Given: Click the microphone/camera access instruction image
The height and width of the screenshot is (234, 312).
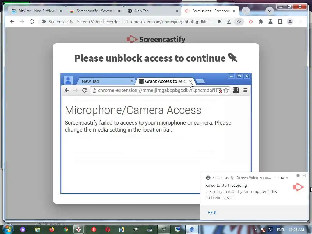Looking at the screenshot, I should coord(156,133).
